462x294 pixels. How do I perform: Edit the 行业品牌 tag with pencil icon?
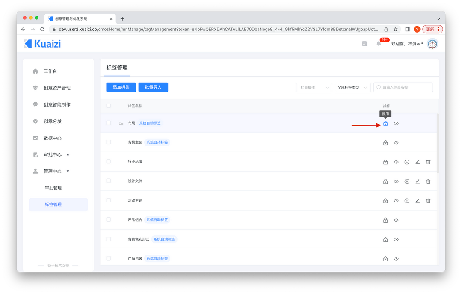click(418, 162)
